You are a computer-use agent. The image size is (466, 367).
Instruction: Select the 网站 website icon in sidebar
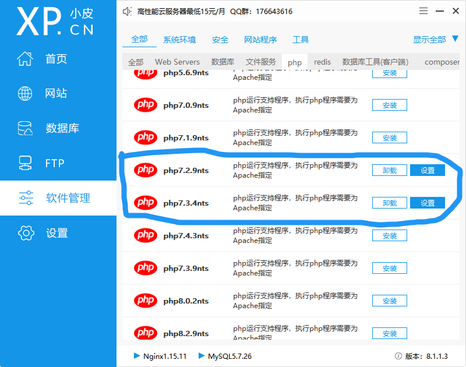(x=24, y=93)
